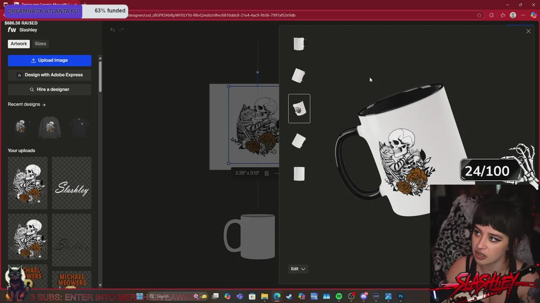This screenshot has height=303, width=540.
Task: Click the rotation handle above the artwork
Action: 257,72
